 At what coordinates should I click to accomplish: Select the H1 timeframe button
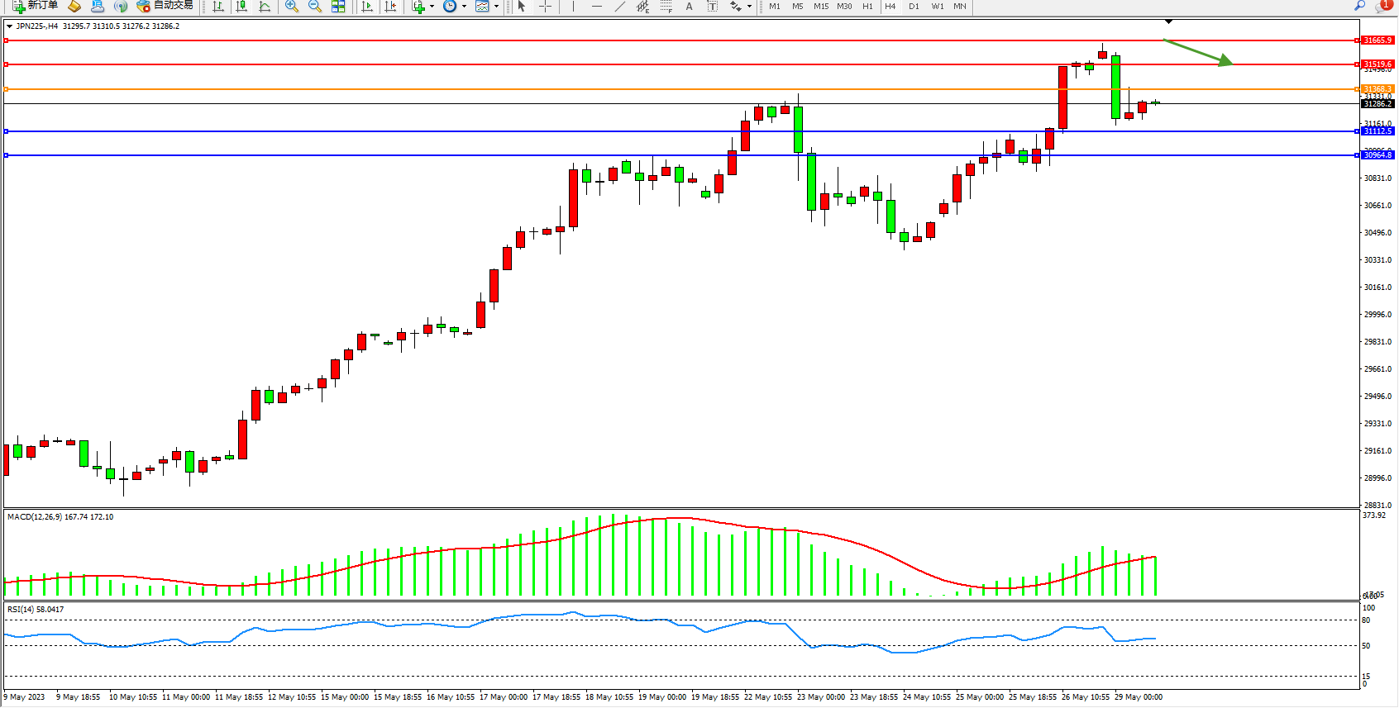click(x=867, y=6)
